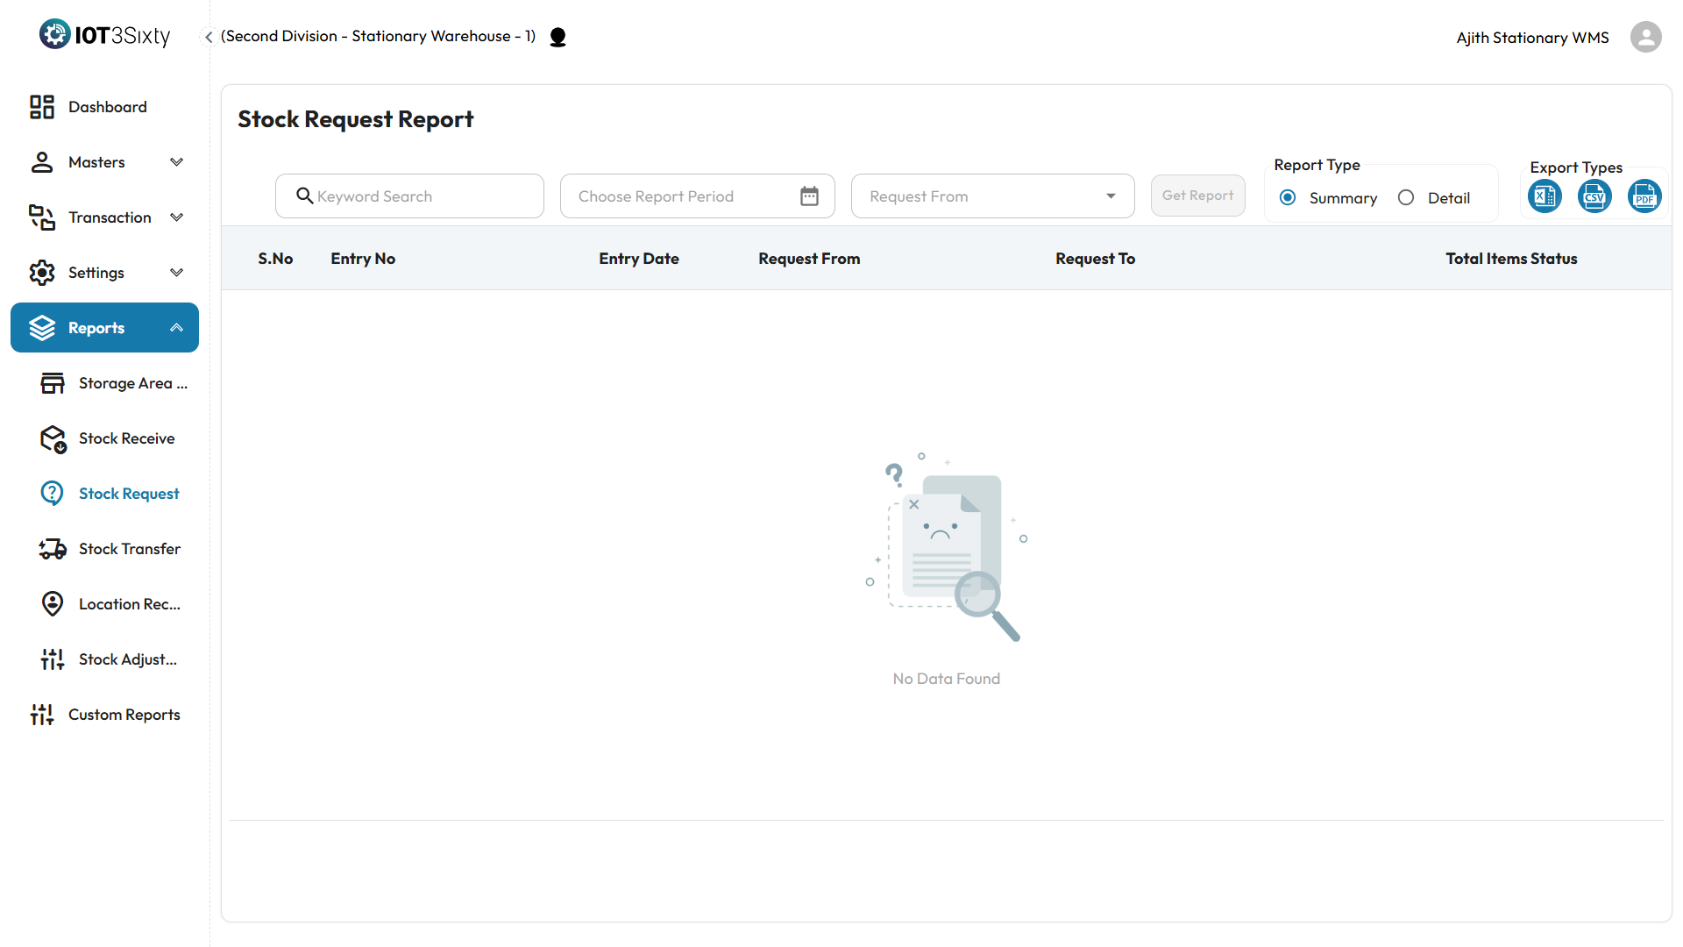
Task: Select the Summary report type
Action: click(1288, 198)
